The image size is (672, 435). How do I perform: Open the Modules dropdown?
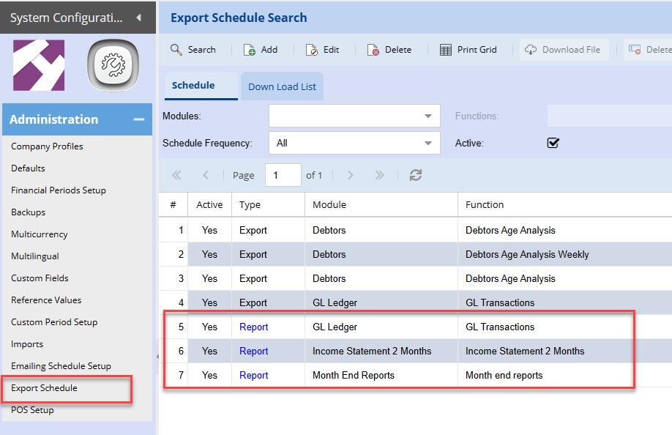(428, 116)
